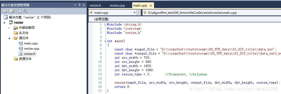Collapse the resize project tree arrow
Image resolution: width=281 pixels, height=94 pixels.
[x=4, y=23]
